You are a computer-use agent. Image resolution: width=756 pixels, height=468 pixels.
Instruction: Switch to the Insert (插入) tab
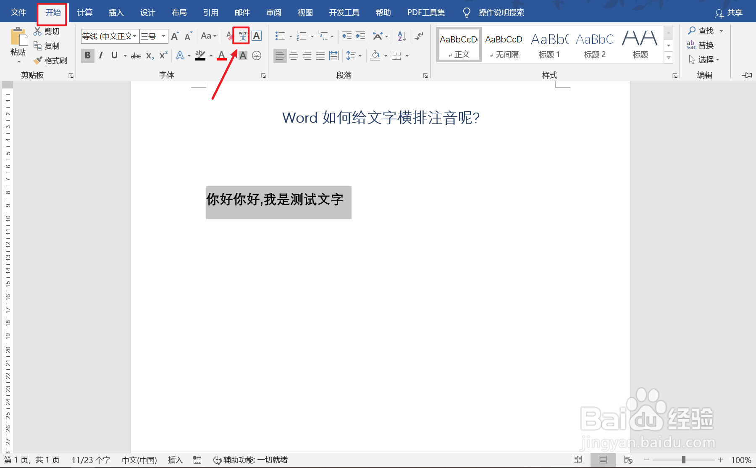point(116,13)
